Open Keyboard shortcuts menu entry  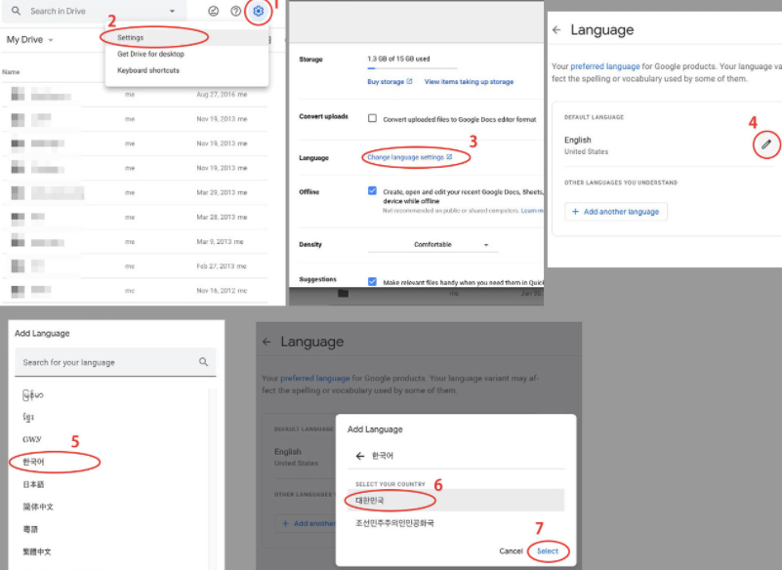coord(148,70)
